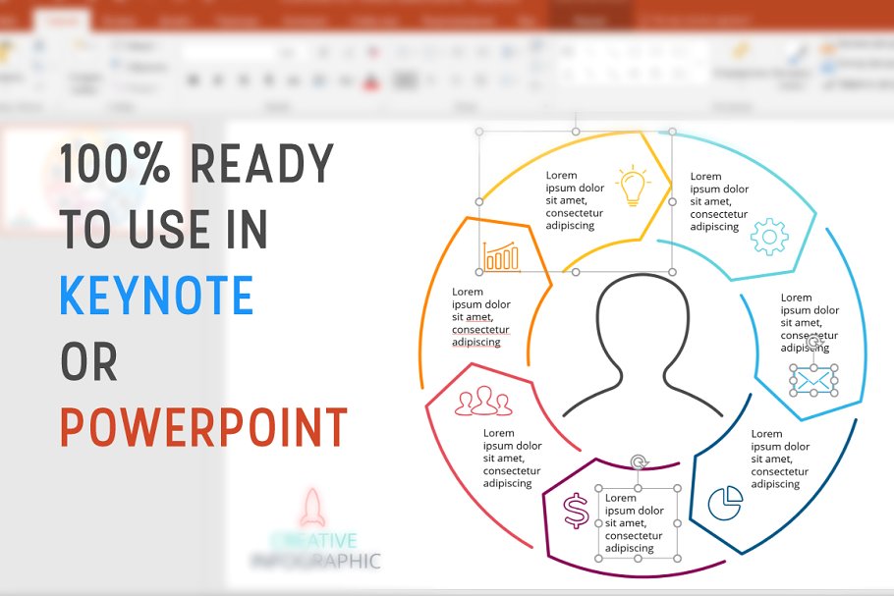The height and width of the screenshot is (596, 894).
Task: Click the font name box in the ribbon
Action: point(241,52)
